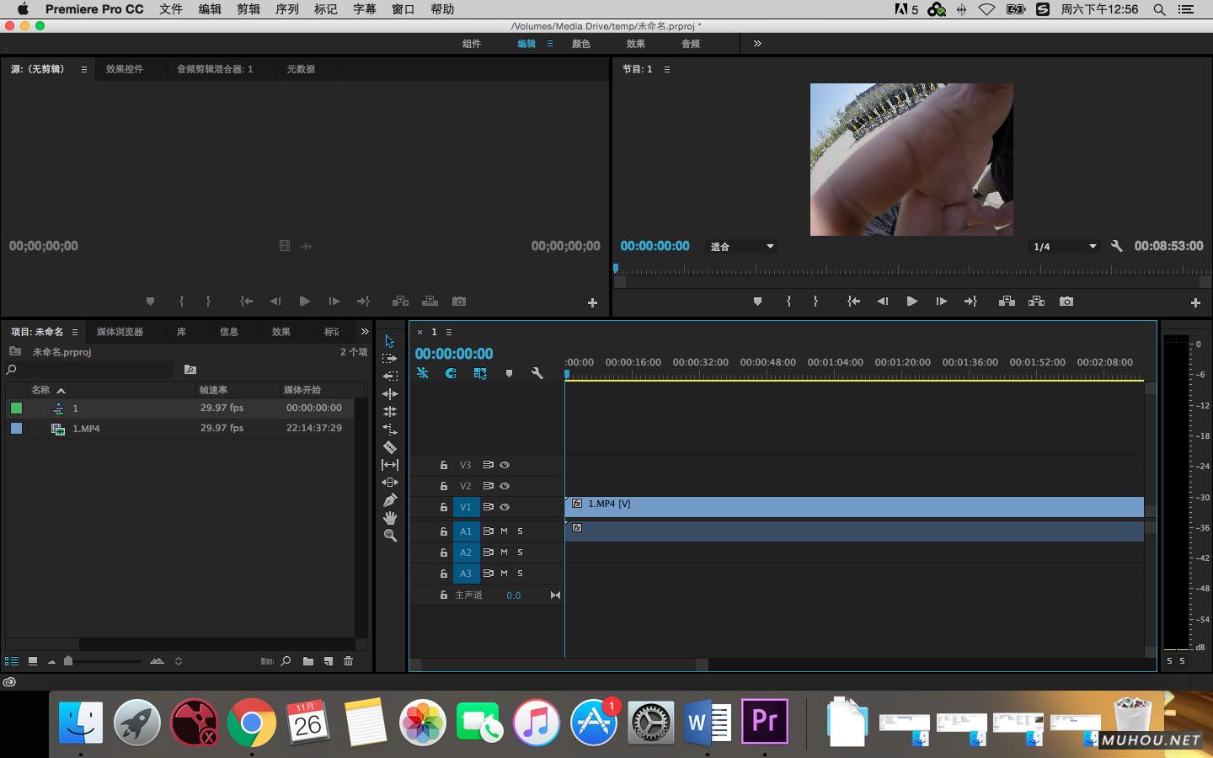Click timeline timecode 00:00:00:00

pyautogui.click(x=454, y=354)
